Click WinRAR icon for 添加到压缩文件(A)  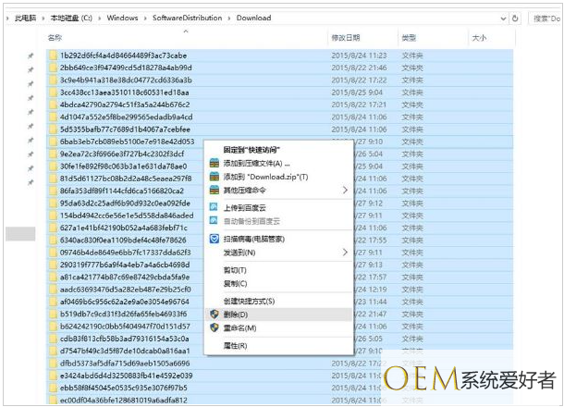pyautogui.click(x=214, y=163)
